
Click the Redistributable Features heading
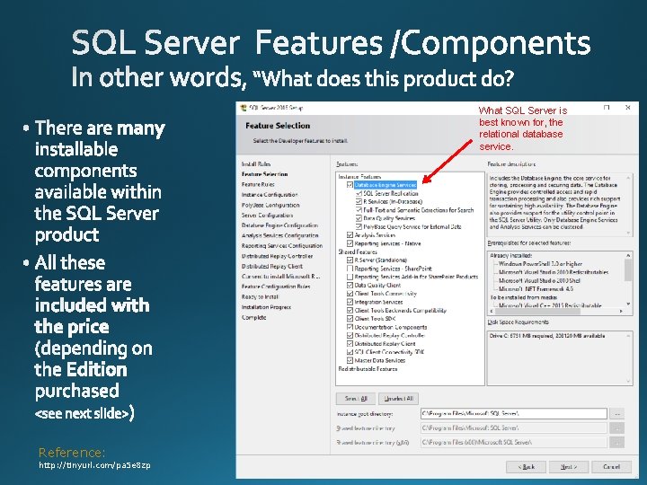point(368,369)
